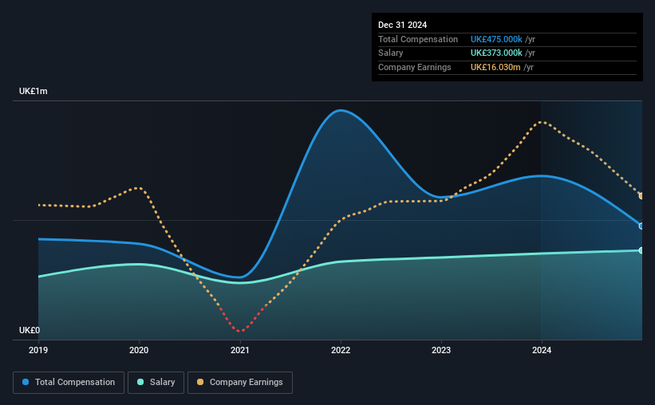655x405 pixels.
Task: Select the 2022 x-axis label
Action: pyautogui.click(x=341, y=350)
